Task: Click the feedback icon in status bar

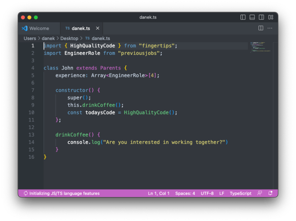Action: (x=260, y=193)
